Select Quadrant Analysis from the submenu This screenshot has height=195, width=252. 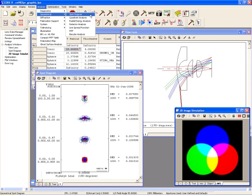click(78, 17)
